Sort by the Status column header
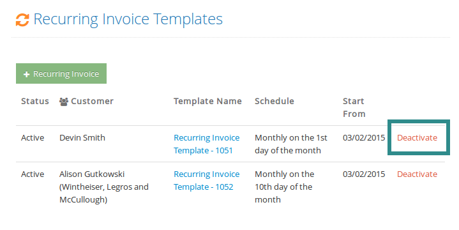 coord(35,101)
